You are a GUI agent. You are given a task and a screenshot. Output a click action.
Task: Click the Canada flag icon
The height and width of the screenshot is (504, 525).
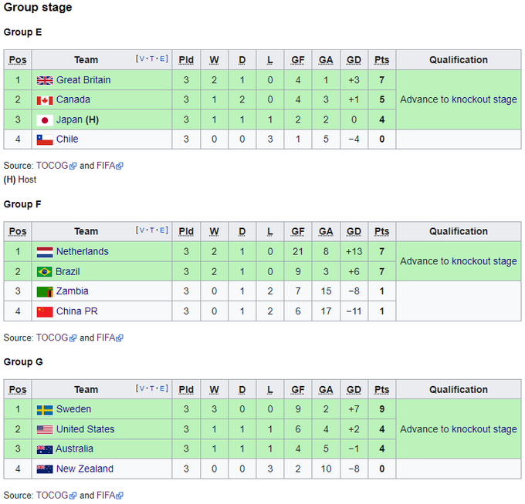click(x=44, y=100)
